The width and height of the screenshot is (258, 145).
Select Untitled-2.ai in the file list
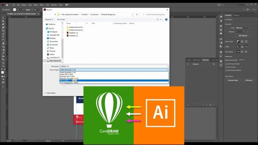click(x=72, y=35)
